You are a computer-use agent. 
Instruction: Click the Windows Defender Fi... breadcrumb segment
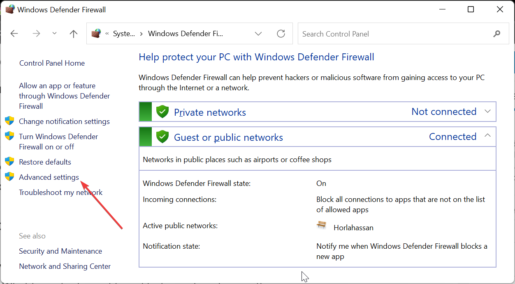[186, 34]
